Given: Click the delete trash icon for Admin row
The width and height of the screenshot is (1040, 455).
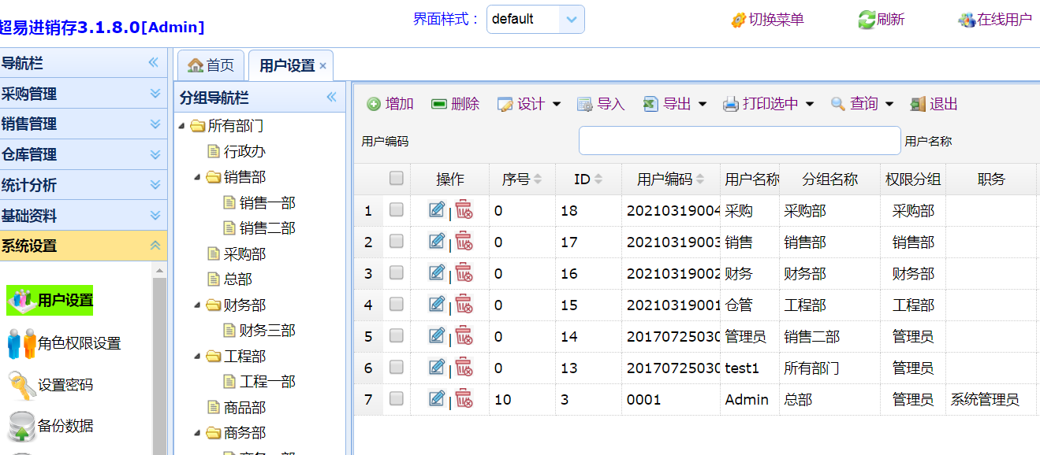Looking at the screenshot, I should pyautogui.click(x=464, y=398).
